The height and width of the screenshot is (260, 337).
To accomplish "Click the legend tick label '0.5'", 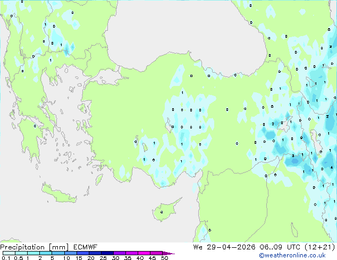I will (19, 258).
